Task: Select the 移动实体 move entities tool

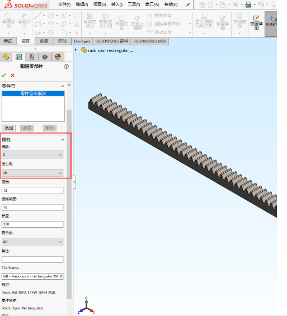Action: tap(159, 32)
